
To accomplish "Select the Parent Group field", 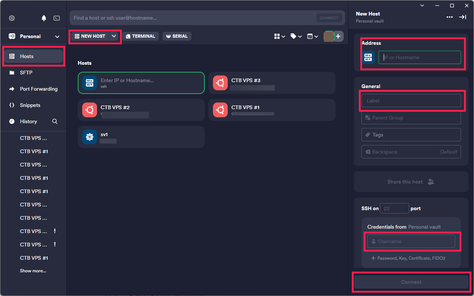I will [411, 118].
